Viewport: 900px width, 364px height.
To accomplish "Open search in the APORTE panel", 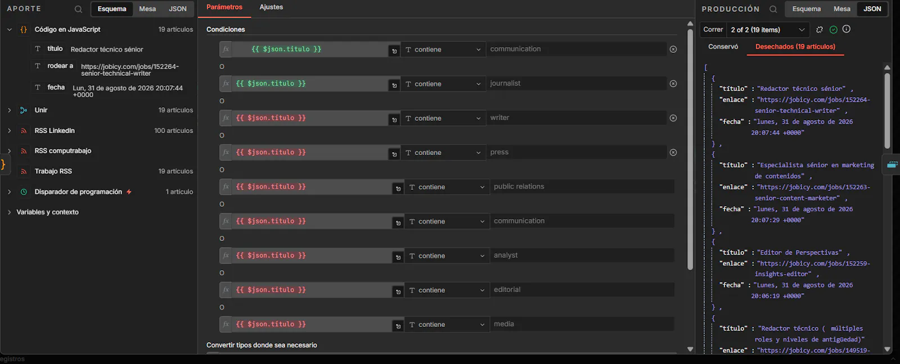I will point(78,9).
